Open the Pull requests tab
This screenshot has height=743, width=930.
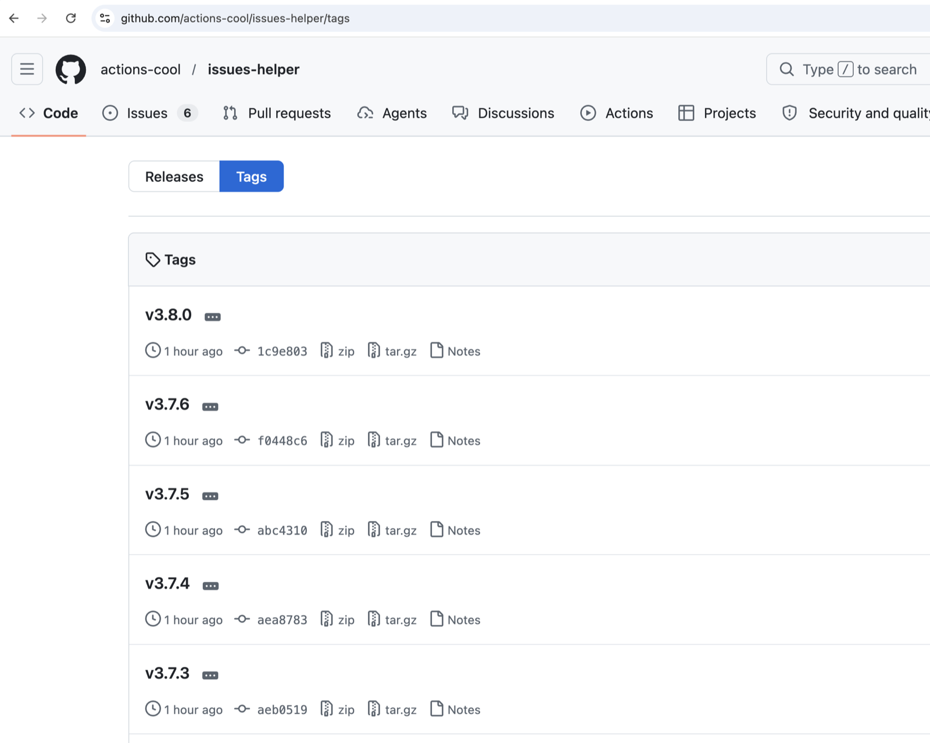pos(277,113)
